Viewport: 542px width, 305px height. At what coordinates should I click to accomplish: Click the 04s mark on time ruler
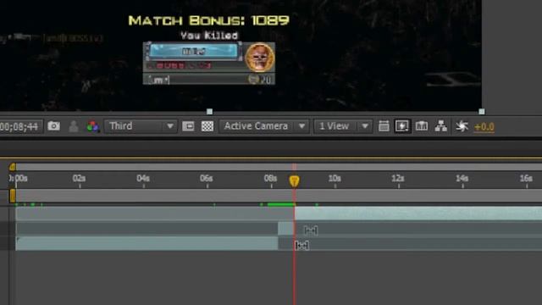(143, 179)
